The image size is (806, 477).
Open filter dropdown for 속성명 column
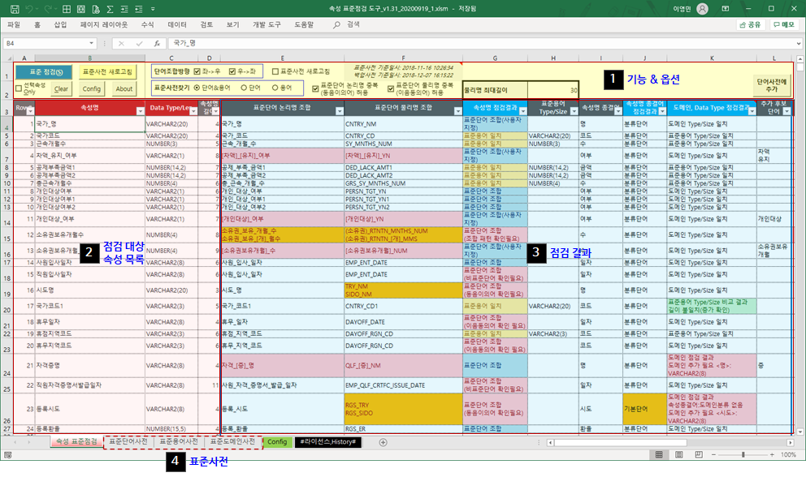(141, 111)
